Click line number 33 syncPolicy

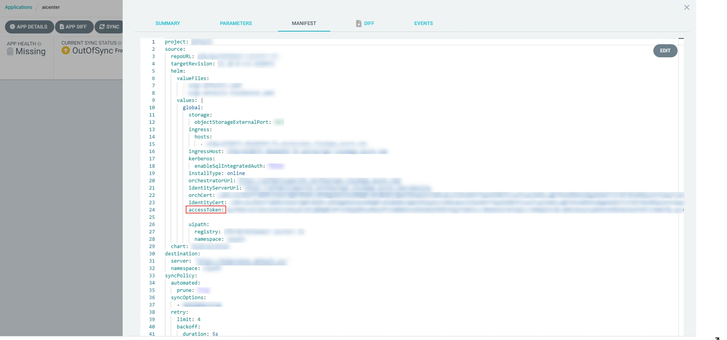tap(152, 276)
